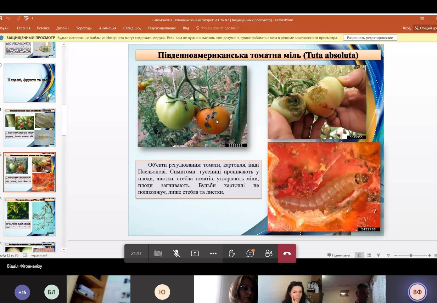Click slide panel scrollbar up arrow

(x=64, y=45)
